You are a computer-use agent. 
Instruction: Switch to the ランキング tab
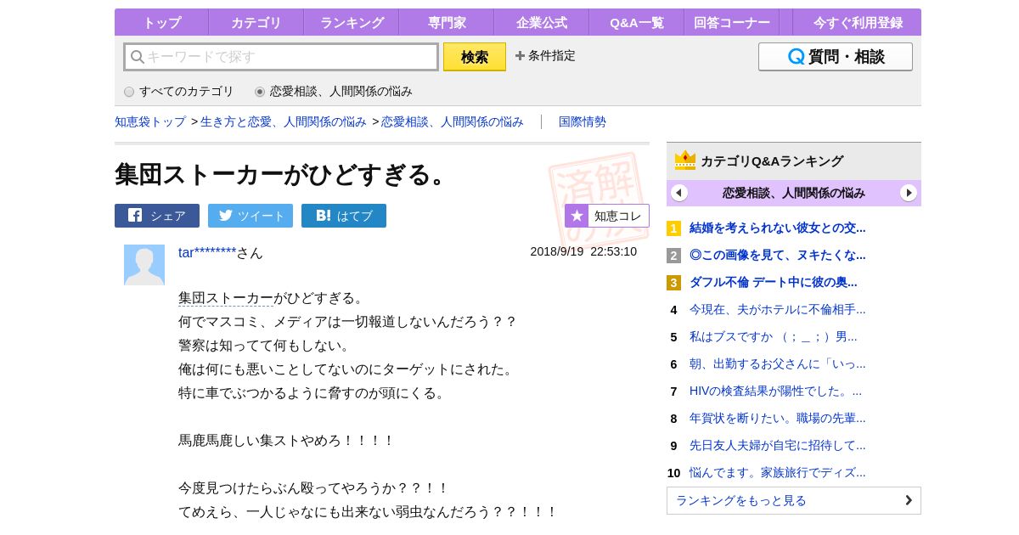tap(351, 22)
